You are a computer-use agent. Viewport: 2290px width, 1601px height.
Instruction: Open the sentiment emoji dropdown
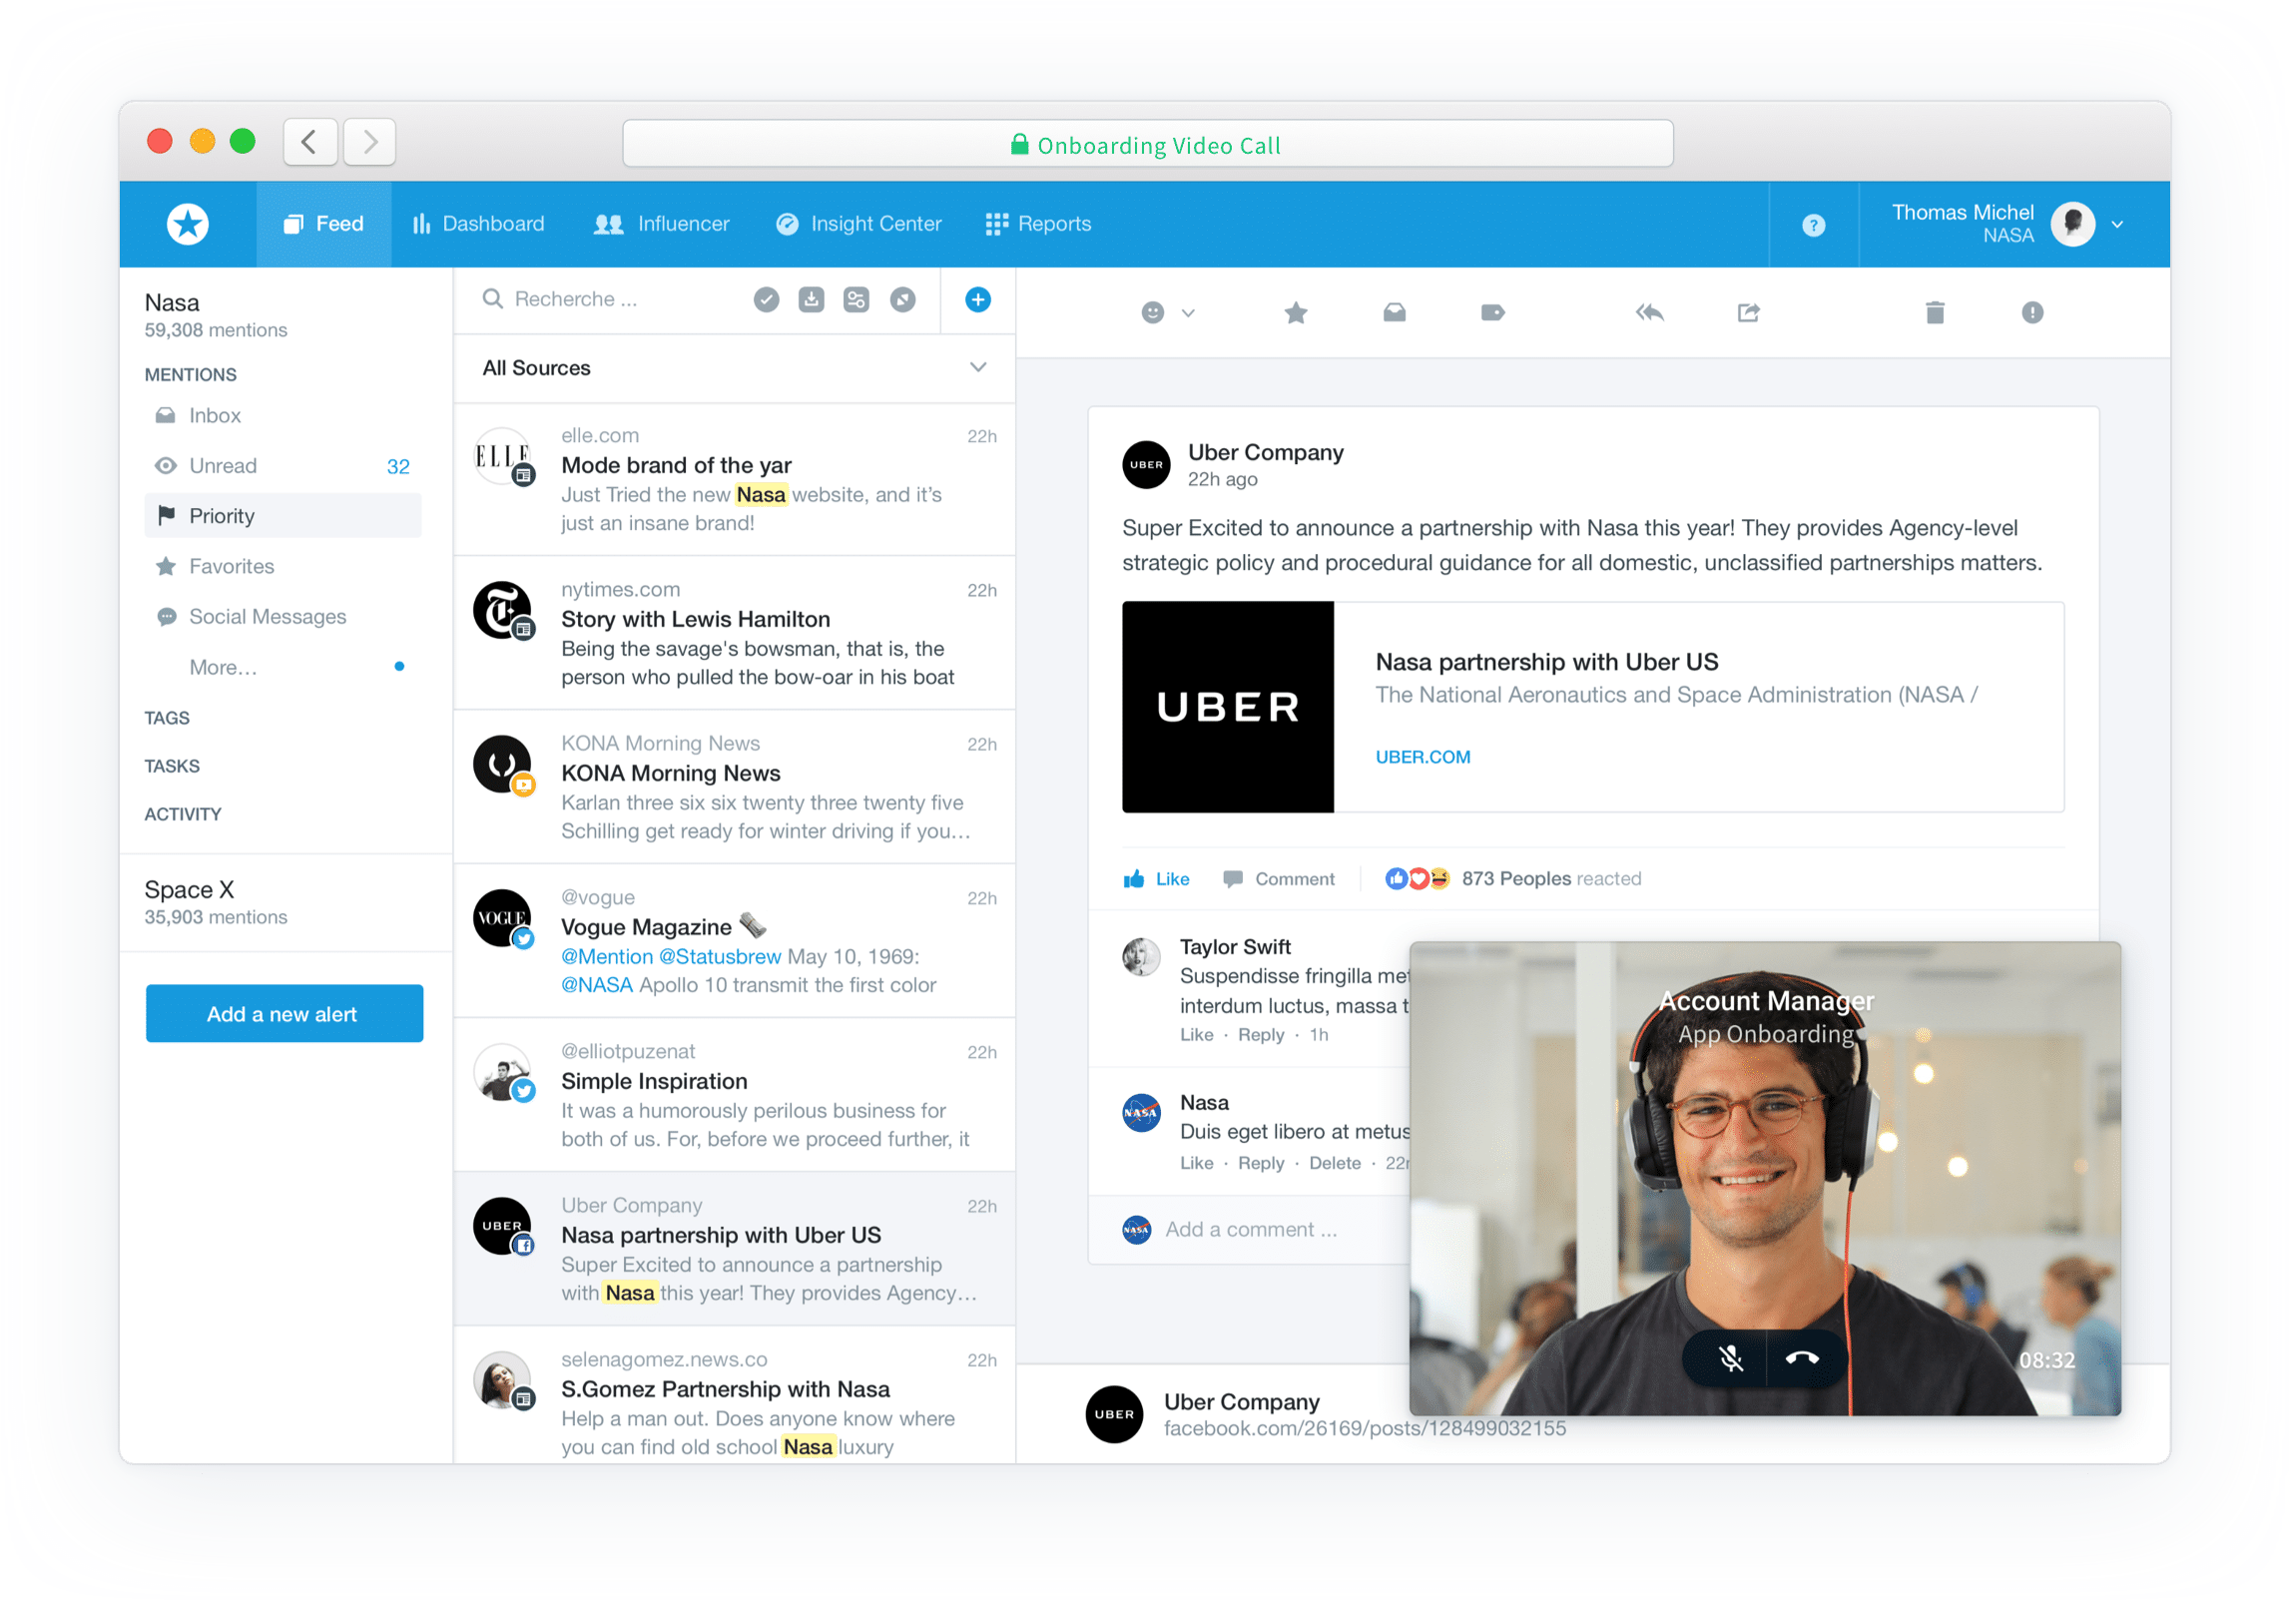click(x=1165, y=312)
